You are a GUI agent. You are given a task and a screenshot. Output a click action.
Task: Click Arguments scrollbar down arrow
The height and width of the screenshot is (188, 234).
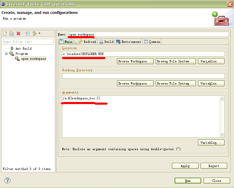[x=222, y=134]
